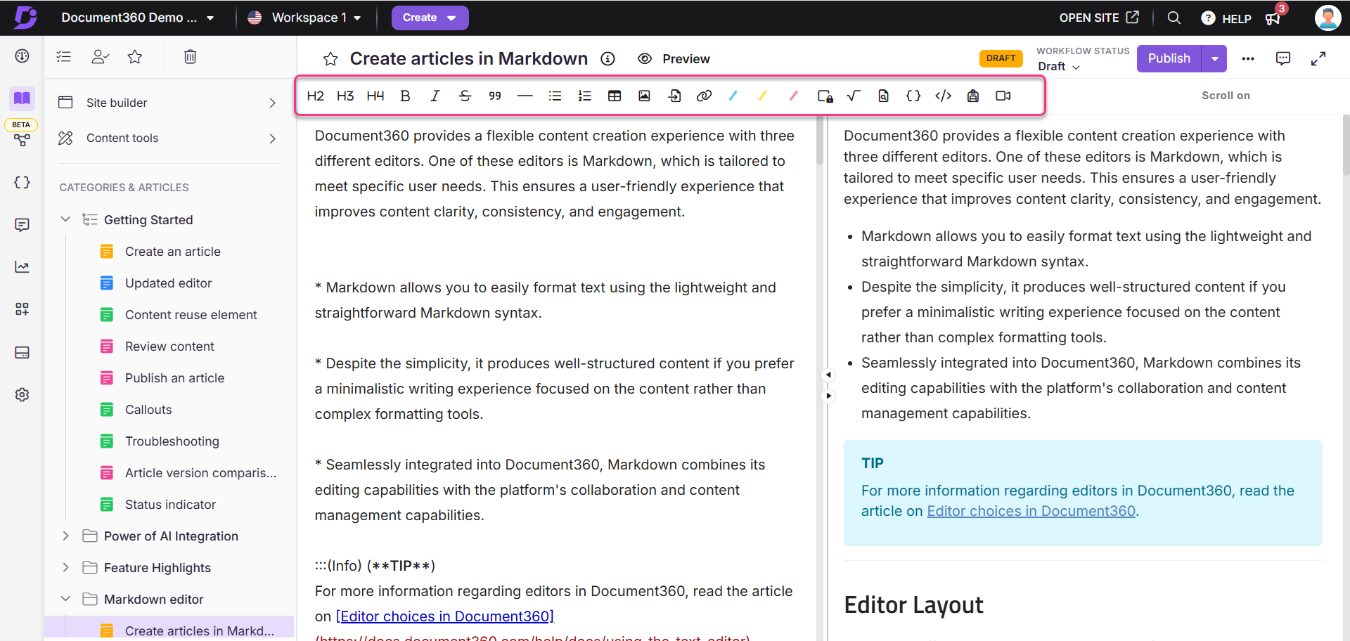
Task: Publish the article
Action: click(x=1169, y=58)
